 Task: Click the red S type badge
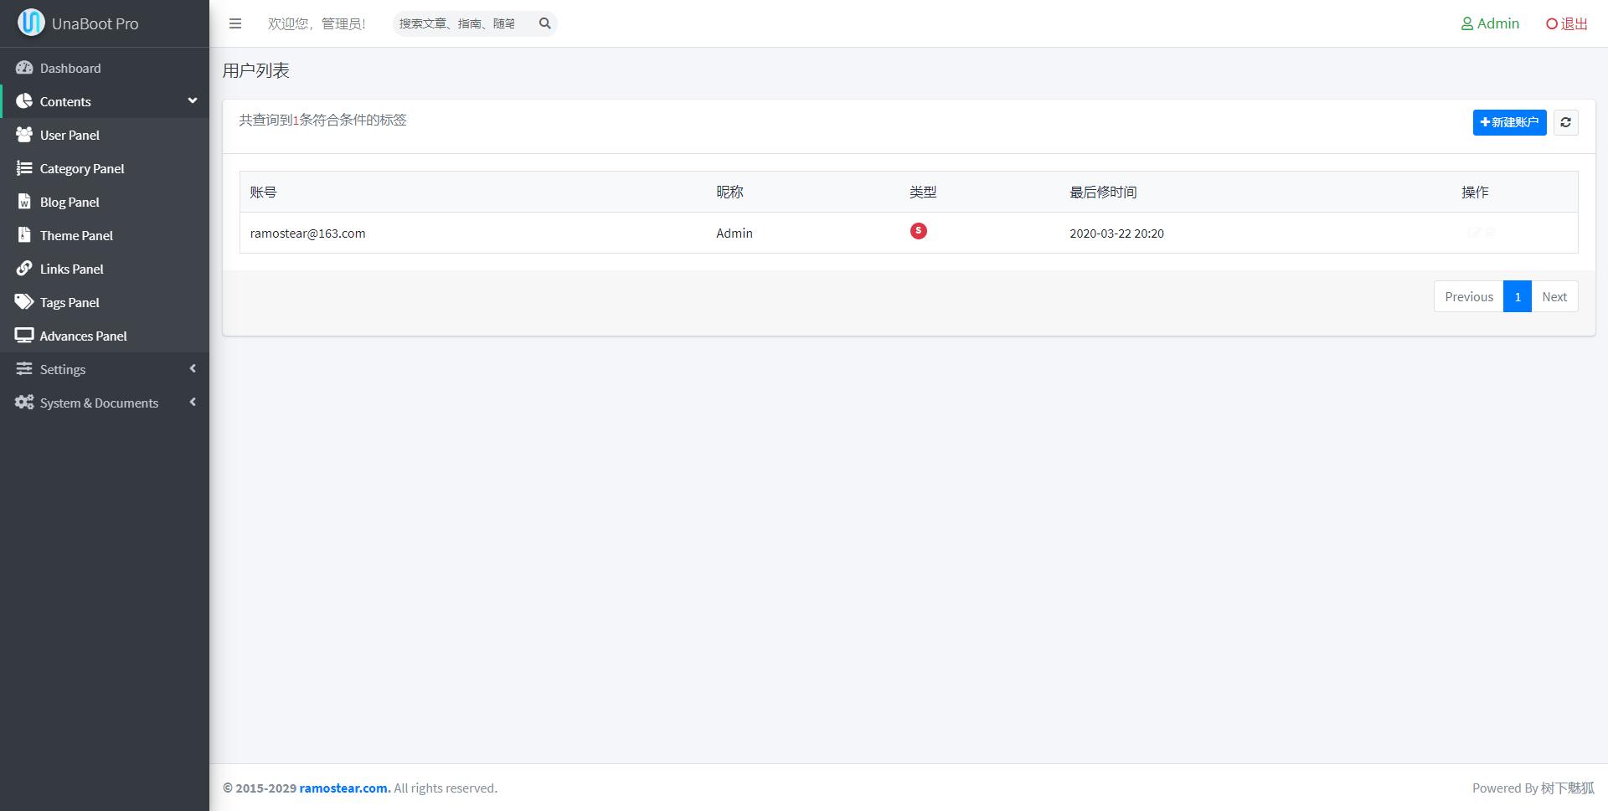[918, 231]
